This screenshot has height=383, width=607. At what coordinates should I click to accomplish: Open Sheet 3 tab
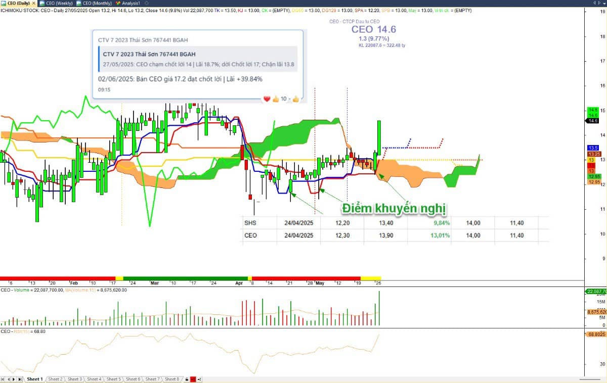pyautogui.click(x=74, y=379)
